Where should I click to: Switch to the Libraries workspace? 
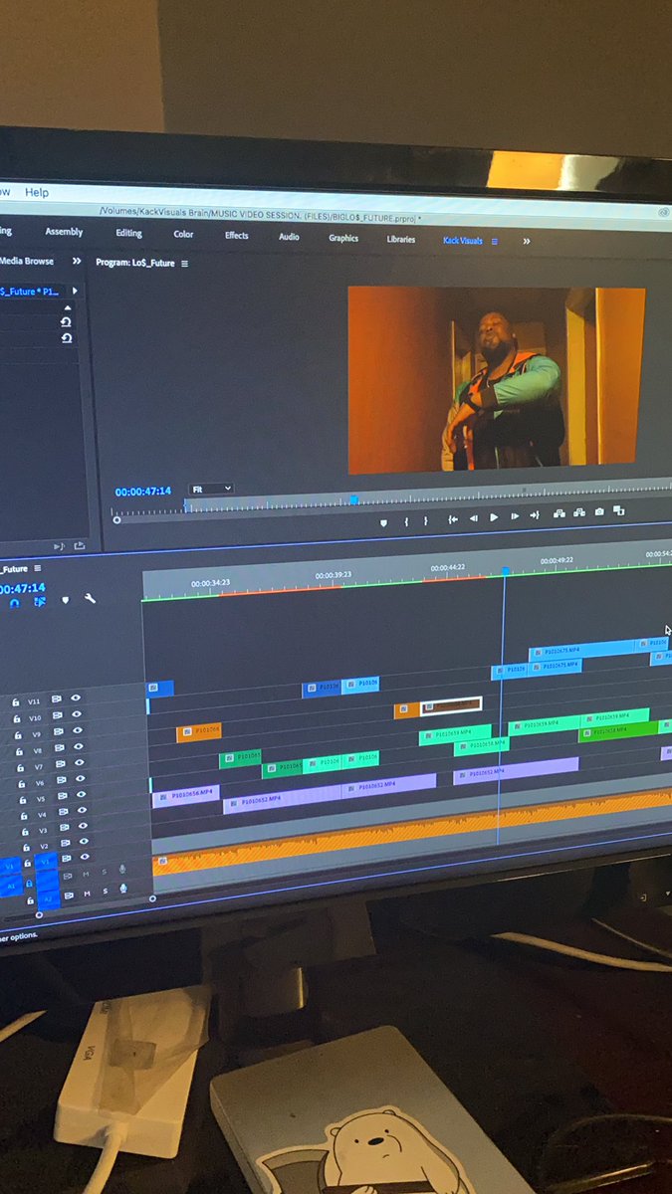[400, 239]
